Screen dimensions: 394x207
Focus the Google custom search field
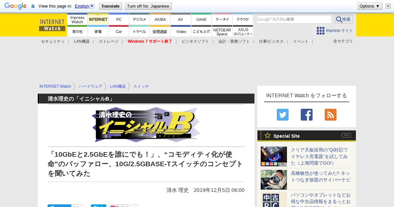coord(294,19)
